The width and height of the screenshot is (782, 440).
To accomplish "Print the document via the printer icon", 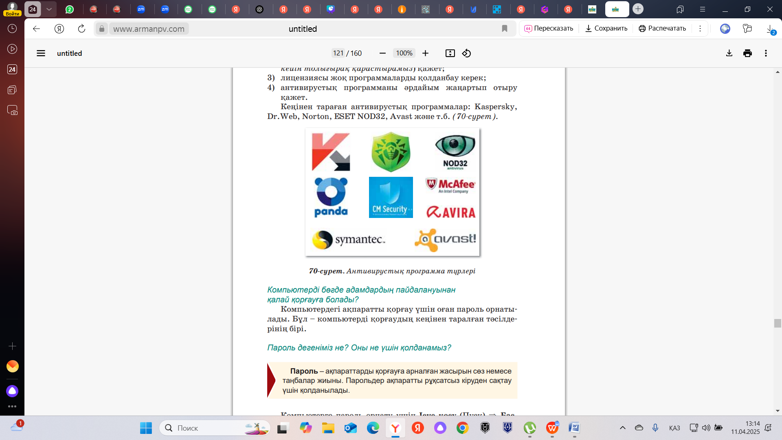I will (747, 53).
